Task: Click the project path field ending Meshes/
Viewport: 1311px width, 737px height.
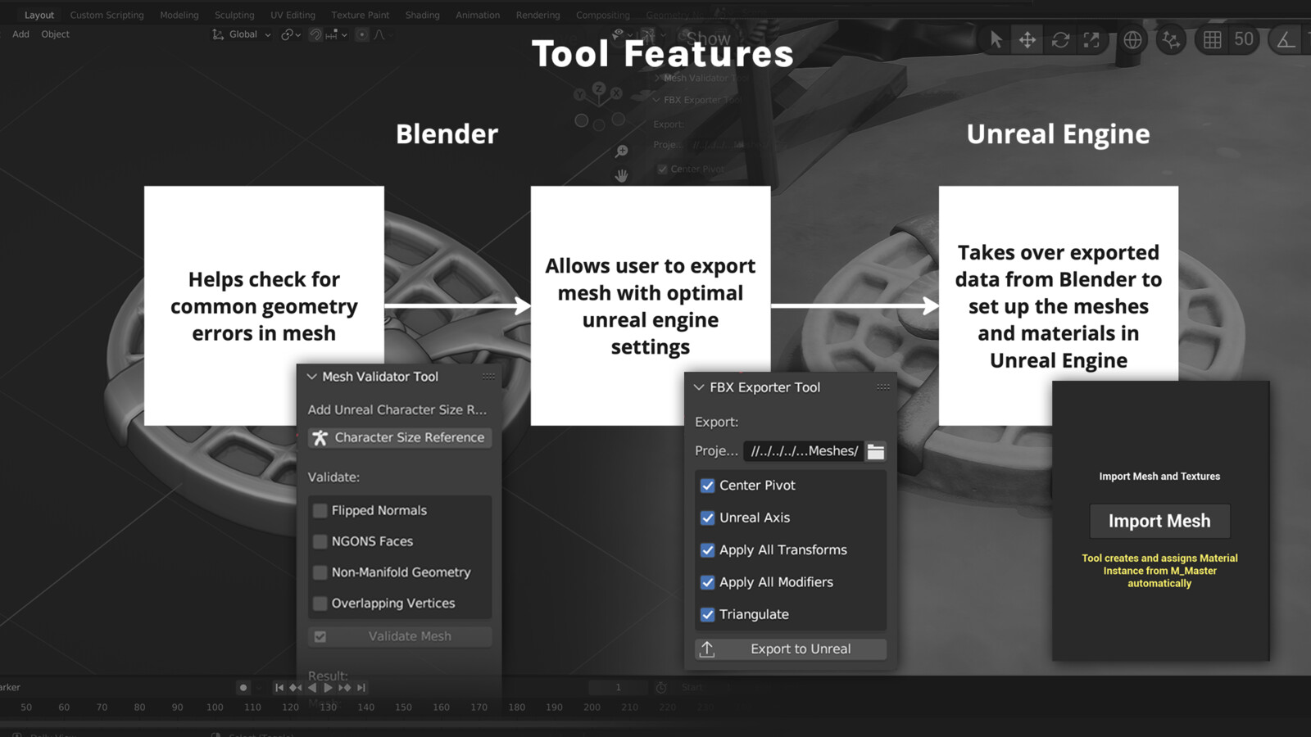Action: (804, 451)
